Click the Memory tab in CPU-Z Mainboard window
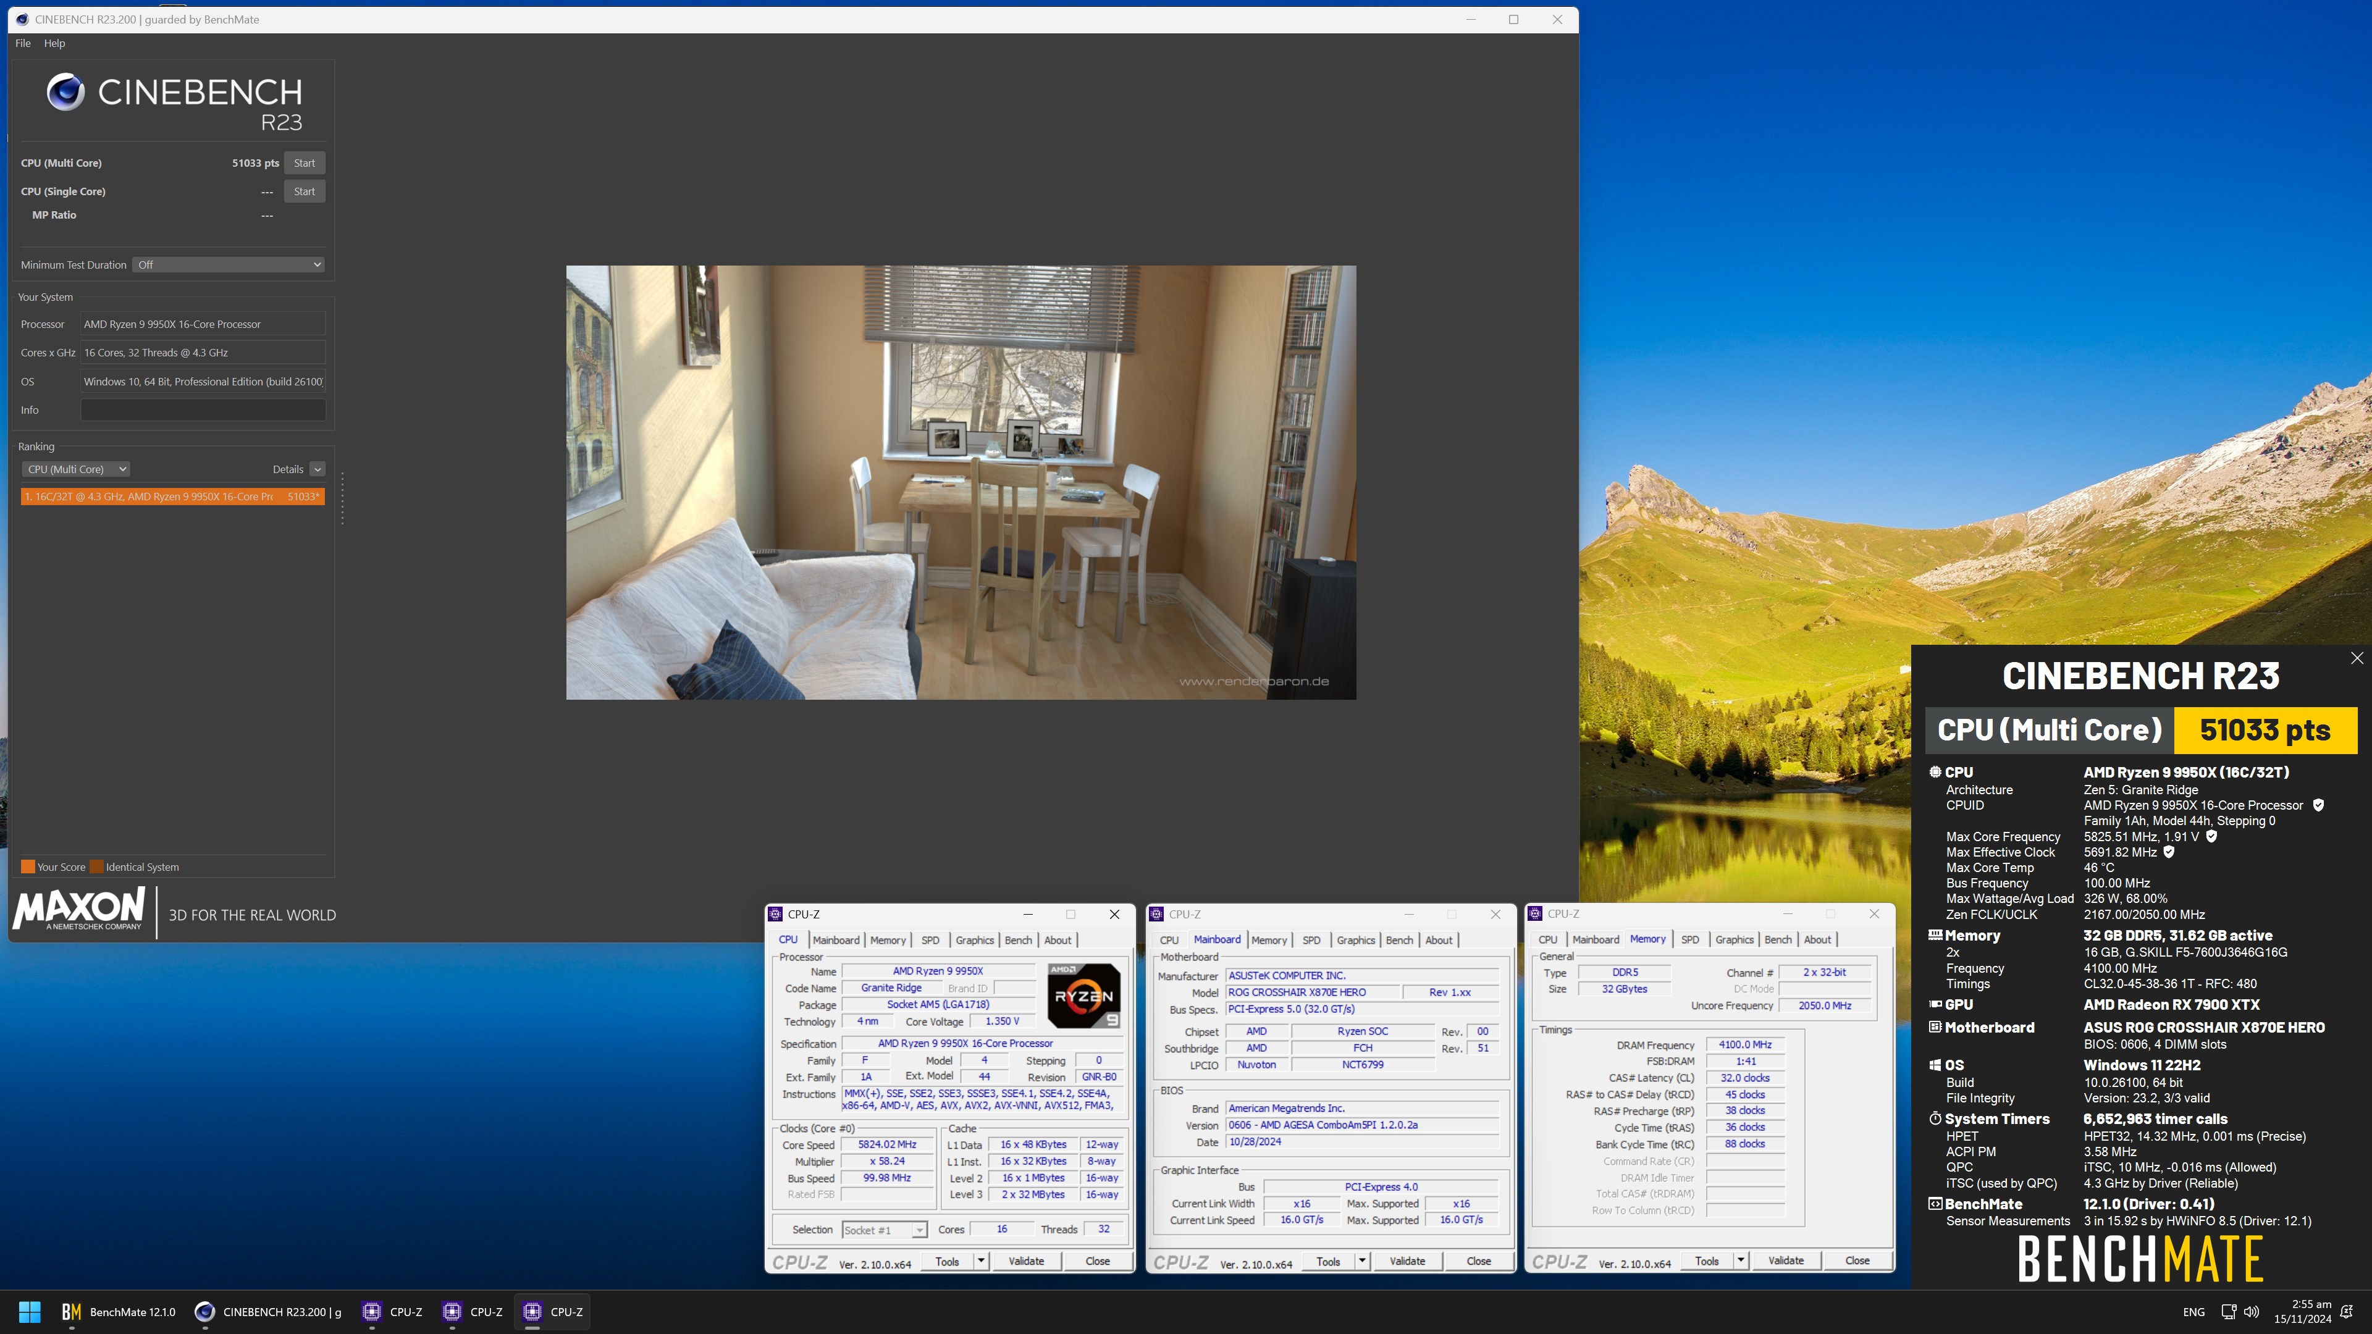 click(x=1269, y=940)
